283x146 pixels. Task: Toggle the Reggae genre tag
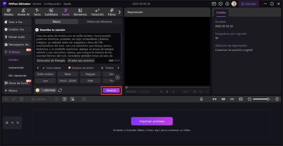(90, 74)
